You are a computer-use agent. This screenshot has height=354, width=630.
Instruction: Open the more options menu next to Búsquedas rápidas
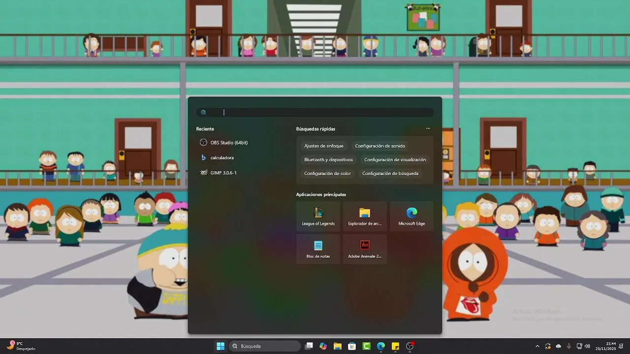pos(428,129)
